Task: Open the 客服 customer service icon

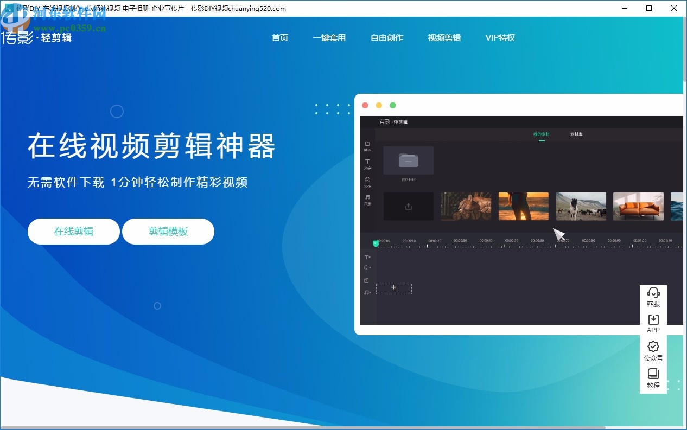Action: [653, 293]
